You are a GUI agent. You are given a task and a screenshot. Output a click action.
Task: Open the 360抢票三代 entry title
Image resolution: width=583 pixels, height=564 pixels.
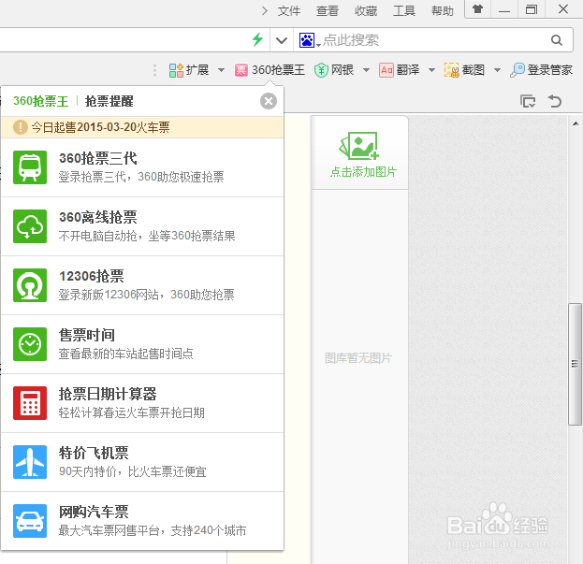[98, 158]
